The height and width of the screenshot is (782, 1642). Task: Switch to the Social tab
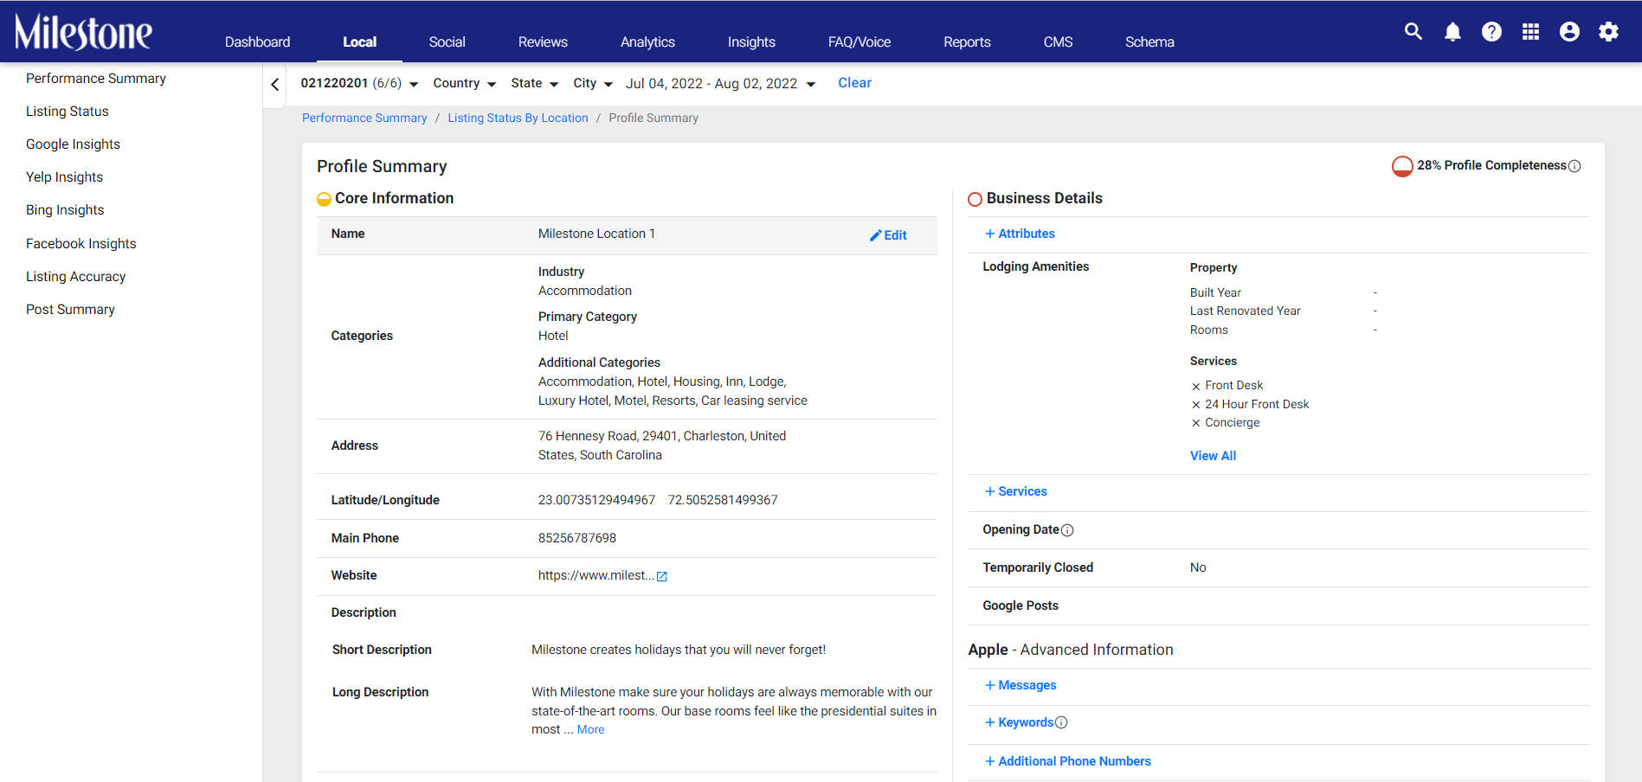pos(447,42)
